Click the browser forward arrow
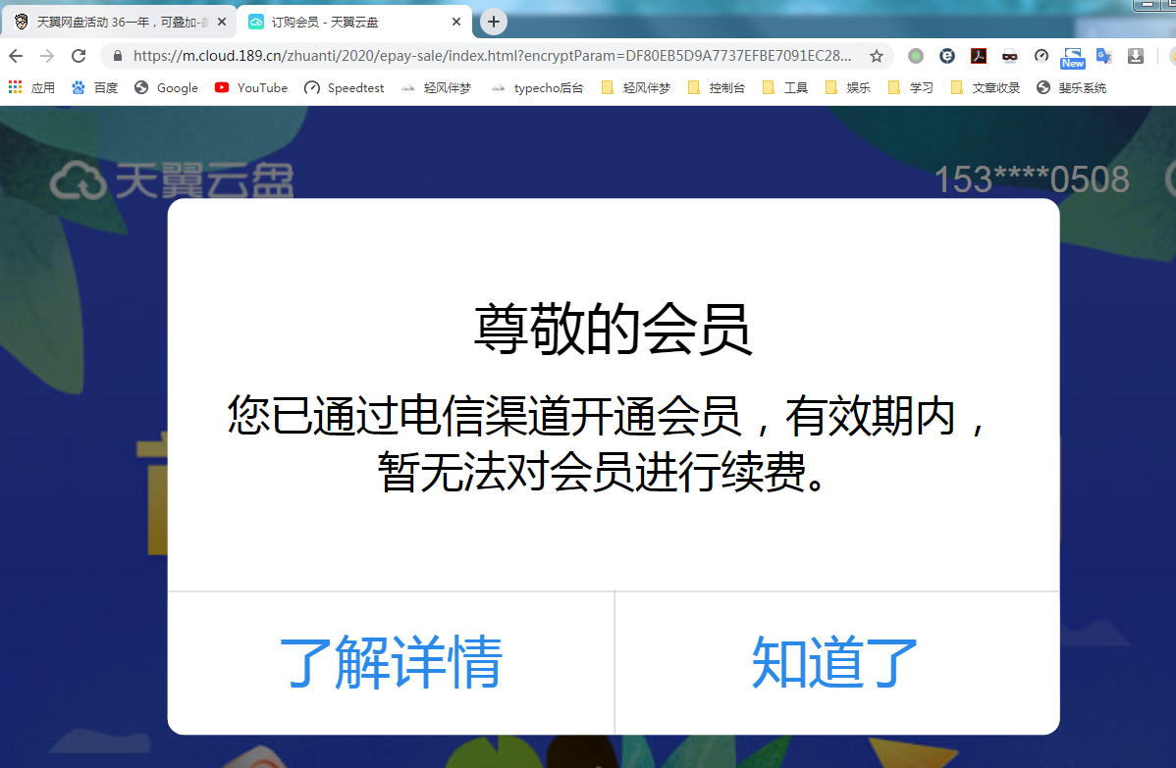Viewport: 1176px width, 768px height. 47,56
